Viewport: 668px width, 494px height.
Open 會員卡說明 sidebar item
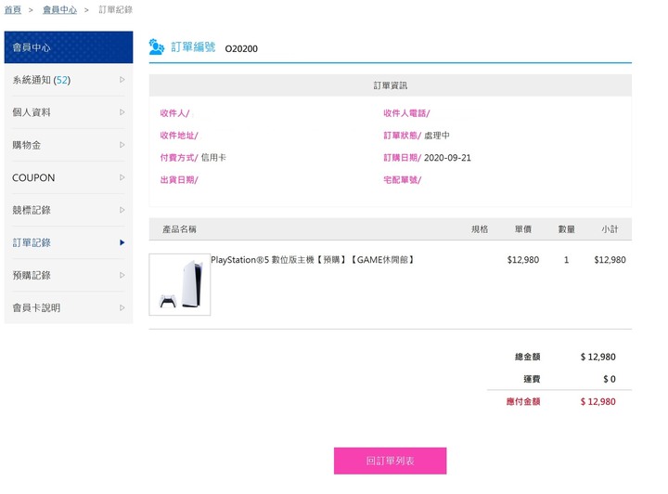coord(69,307)
